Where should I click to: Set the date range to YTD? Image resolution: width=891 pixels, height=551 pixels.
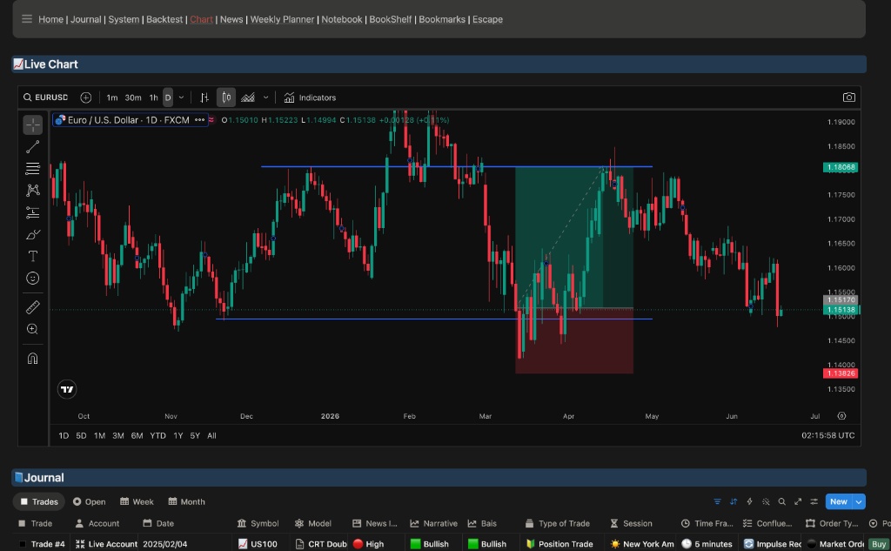tap(158, 435)
